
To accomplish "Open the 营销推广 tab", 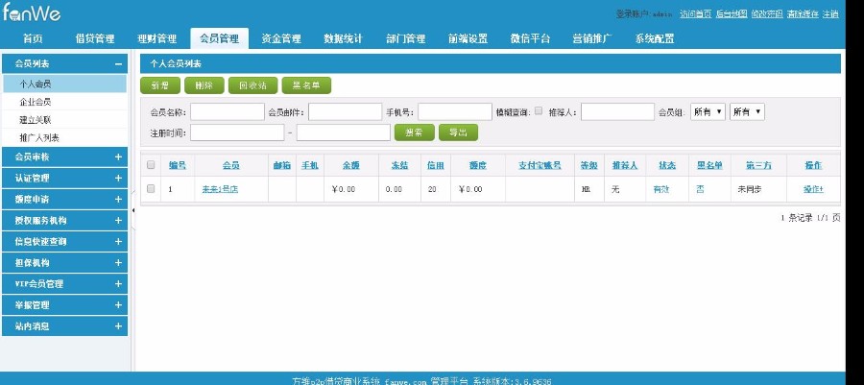I will pyautogui.click(x=592, y=38).
